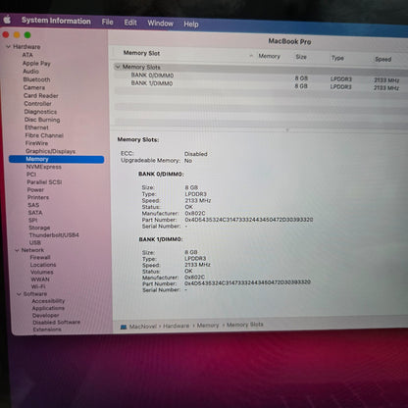
Task: Click Hardware in the bottom path bar
Action: click(176, 326)
